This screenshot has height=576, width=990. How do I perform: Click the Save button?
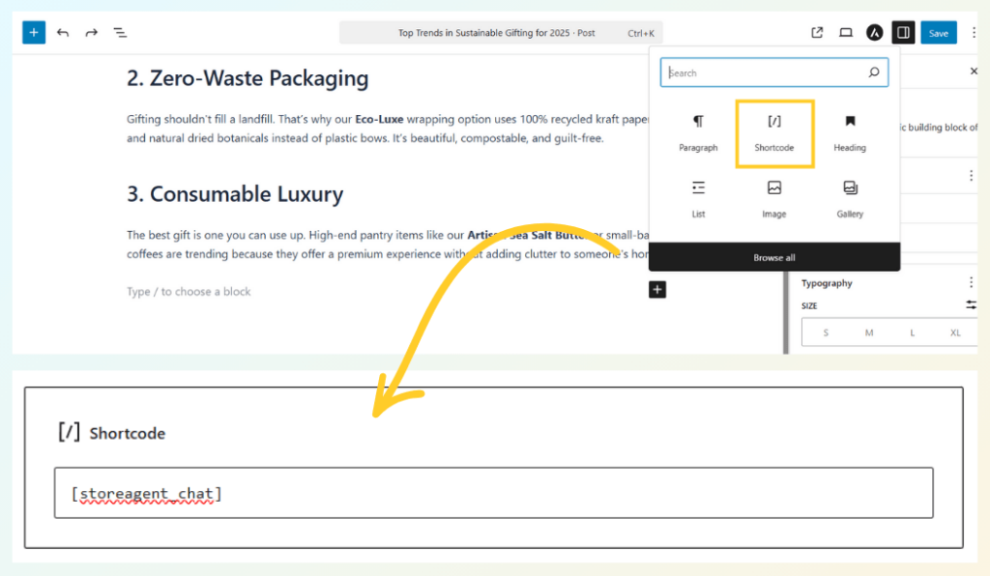[938, 32]
